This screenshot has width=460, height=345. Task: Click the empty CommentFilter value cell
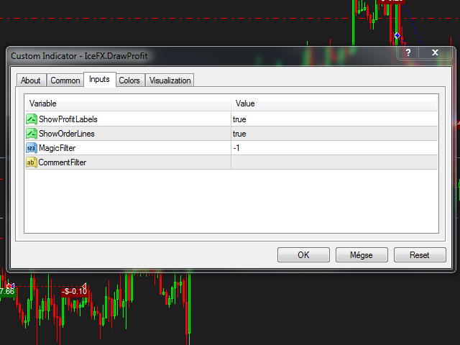point(334,162)
